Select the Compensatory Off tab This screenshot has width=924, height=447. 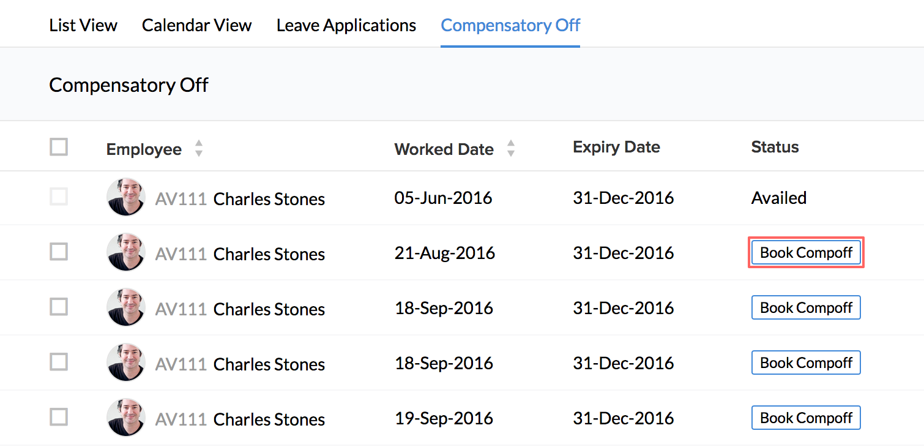pos(510,26)
